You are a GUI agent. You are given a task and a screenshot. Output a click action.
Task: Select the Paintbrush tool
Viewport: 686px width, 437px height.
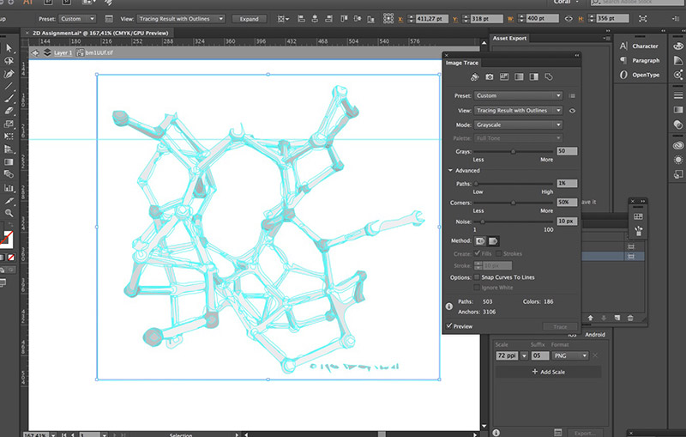pos(9,99)
